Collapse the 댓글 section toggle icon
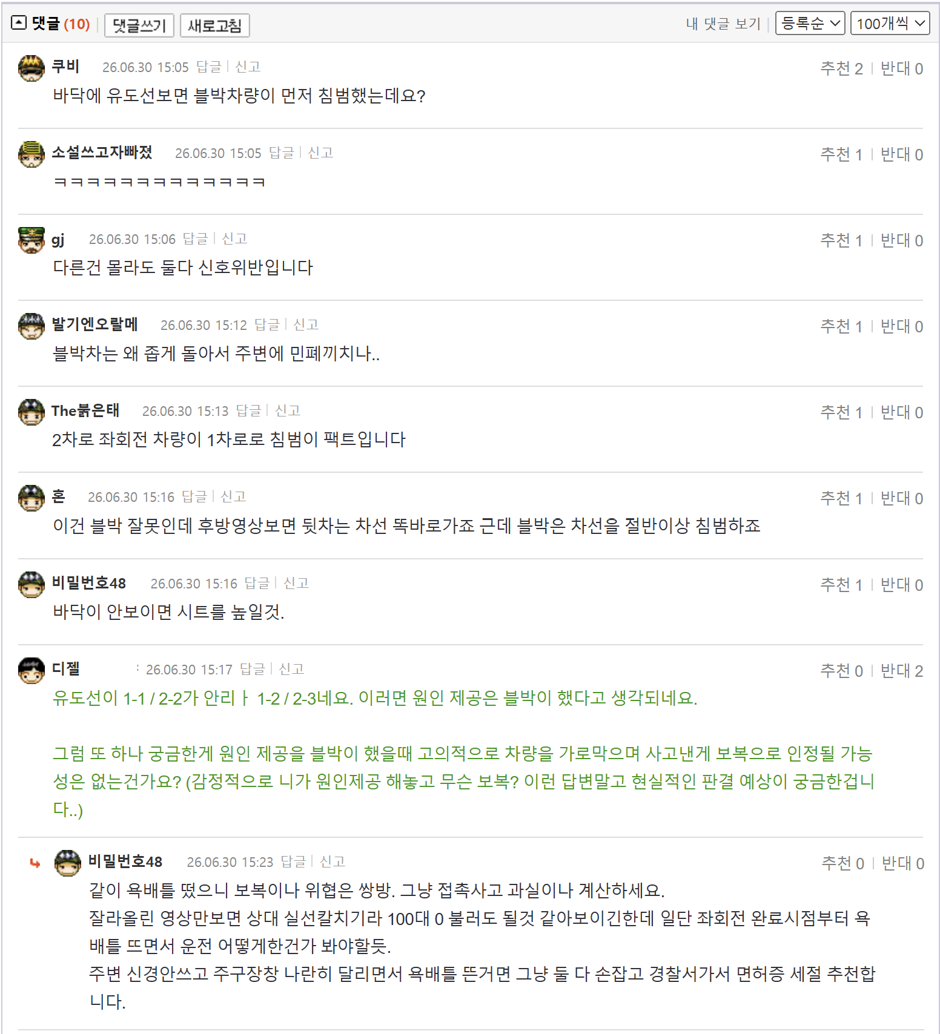940x1034 pixels. click(19, 23)
